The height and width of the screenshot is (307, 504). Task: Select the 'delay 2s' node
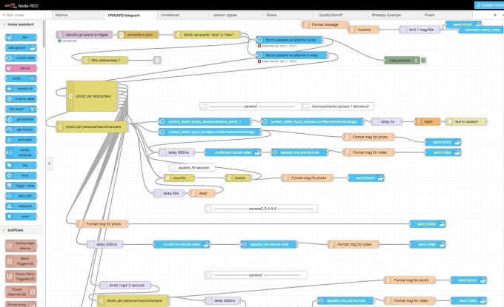coord(386,121)
